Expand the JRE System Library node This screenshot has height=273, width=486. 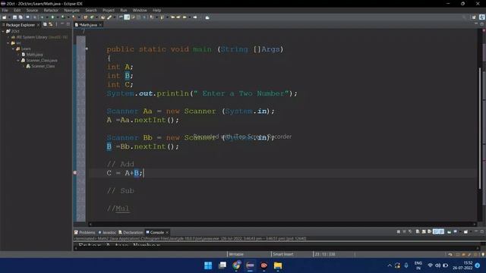[8, 37]
